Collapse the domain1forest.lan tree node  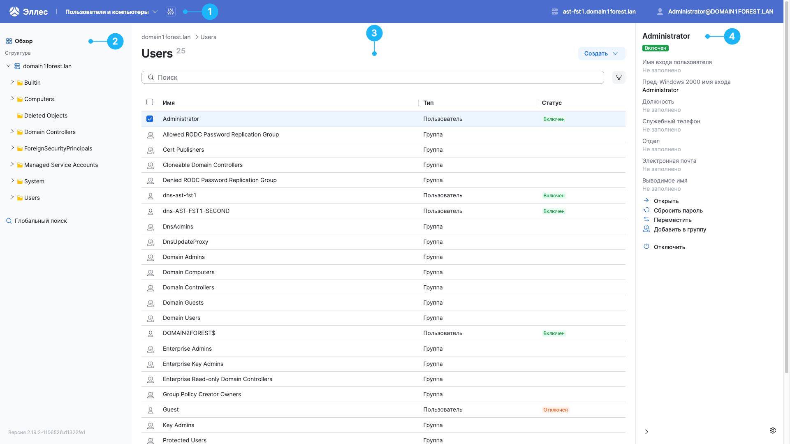[8, 66]
